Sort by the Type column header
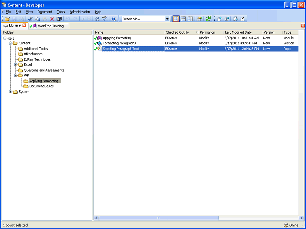 click(290, 32)
